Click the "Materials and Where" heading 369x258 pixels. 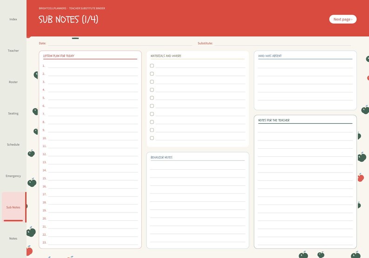[166, 56]
